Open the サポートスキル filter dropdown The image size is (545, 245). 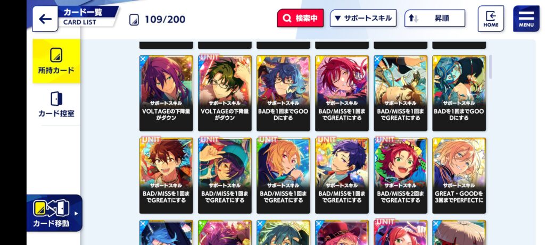click(363, 18)
